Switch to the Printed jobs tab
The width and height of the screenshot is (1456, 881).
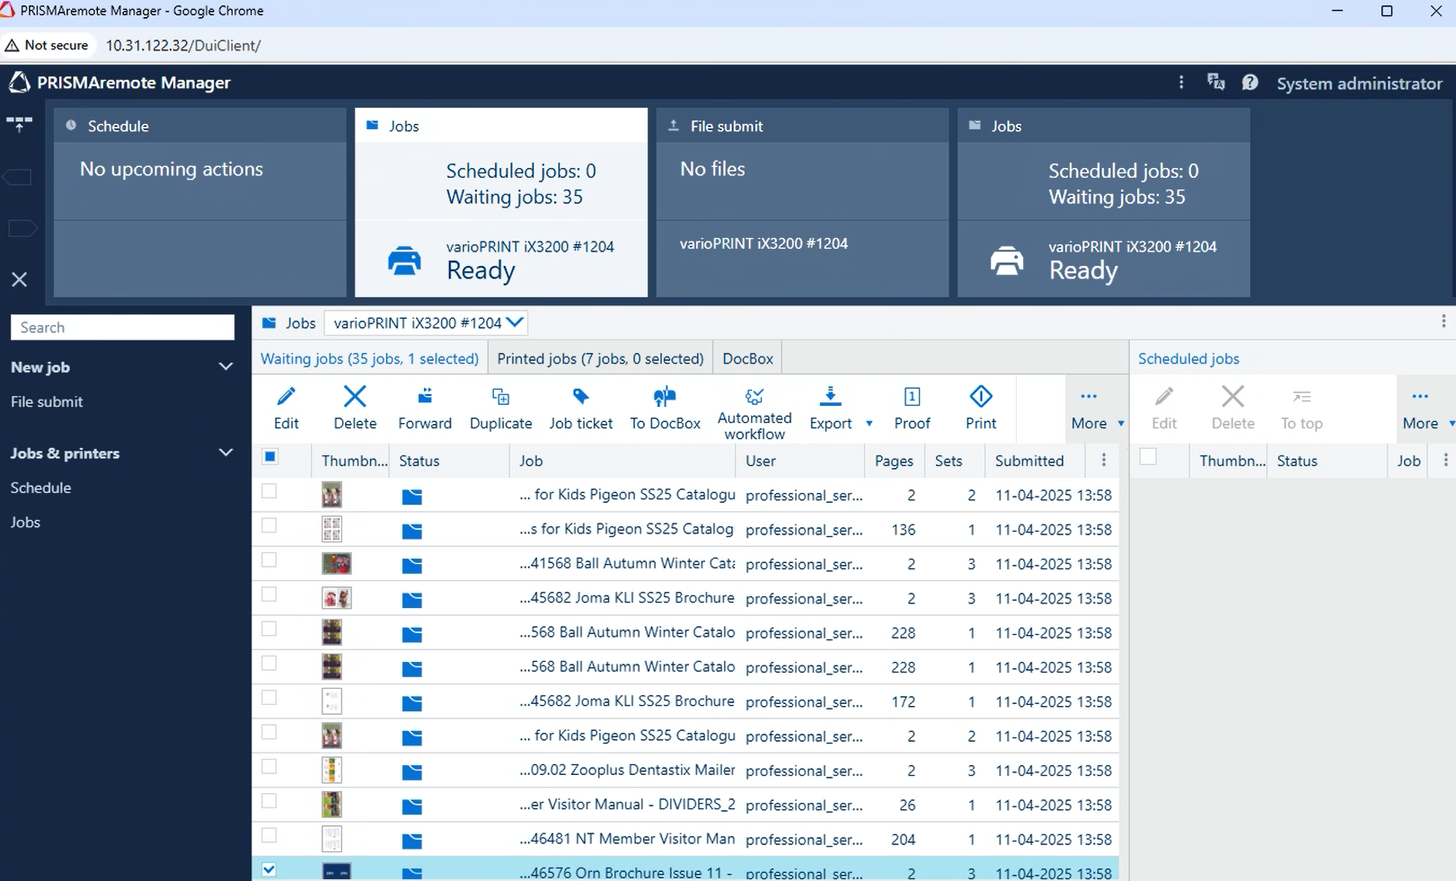[x=600, y=358]
